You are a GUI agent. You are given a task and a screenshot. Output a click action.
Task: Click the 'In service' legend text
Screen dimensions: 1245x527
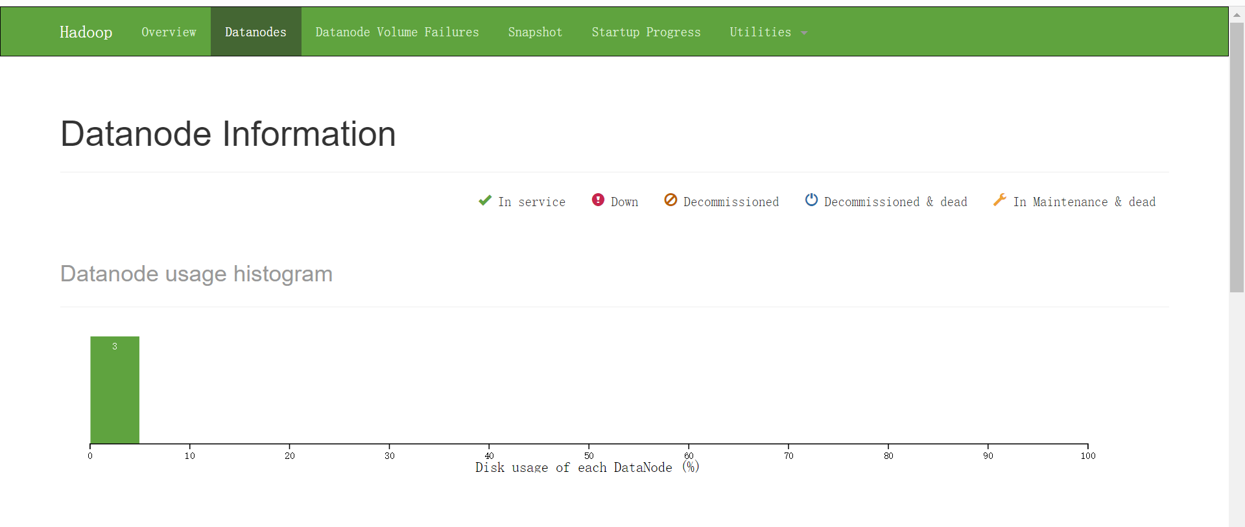[x=532, y=202]
